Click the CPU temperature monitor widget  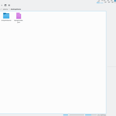tap(105, 1)
